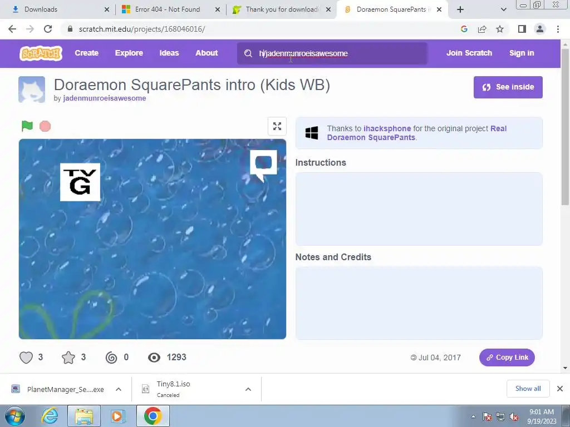Screen dimensions: 570x427
Task: Click the Google icon in address bar
Action: coord(464,29)
